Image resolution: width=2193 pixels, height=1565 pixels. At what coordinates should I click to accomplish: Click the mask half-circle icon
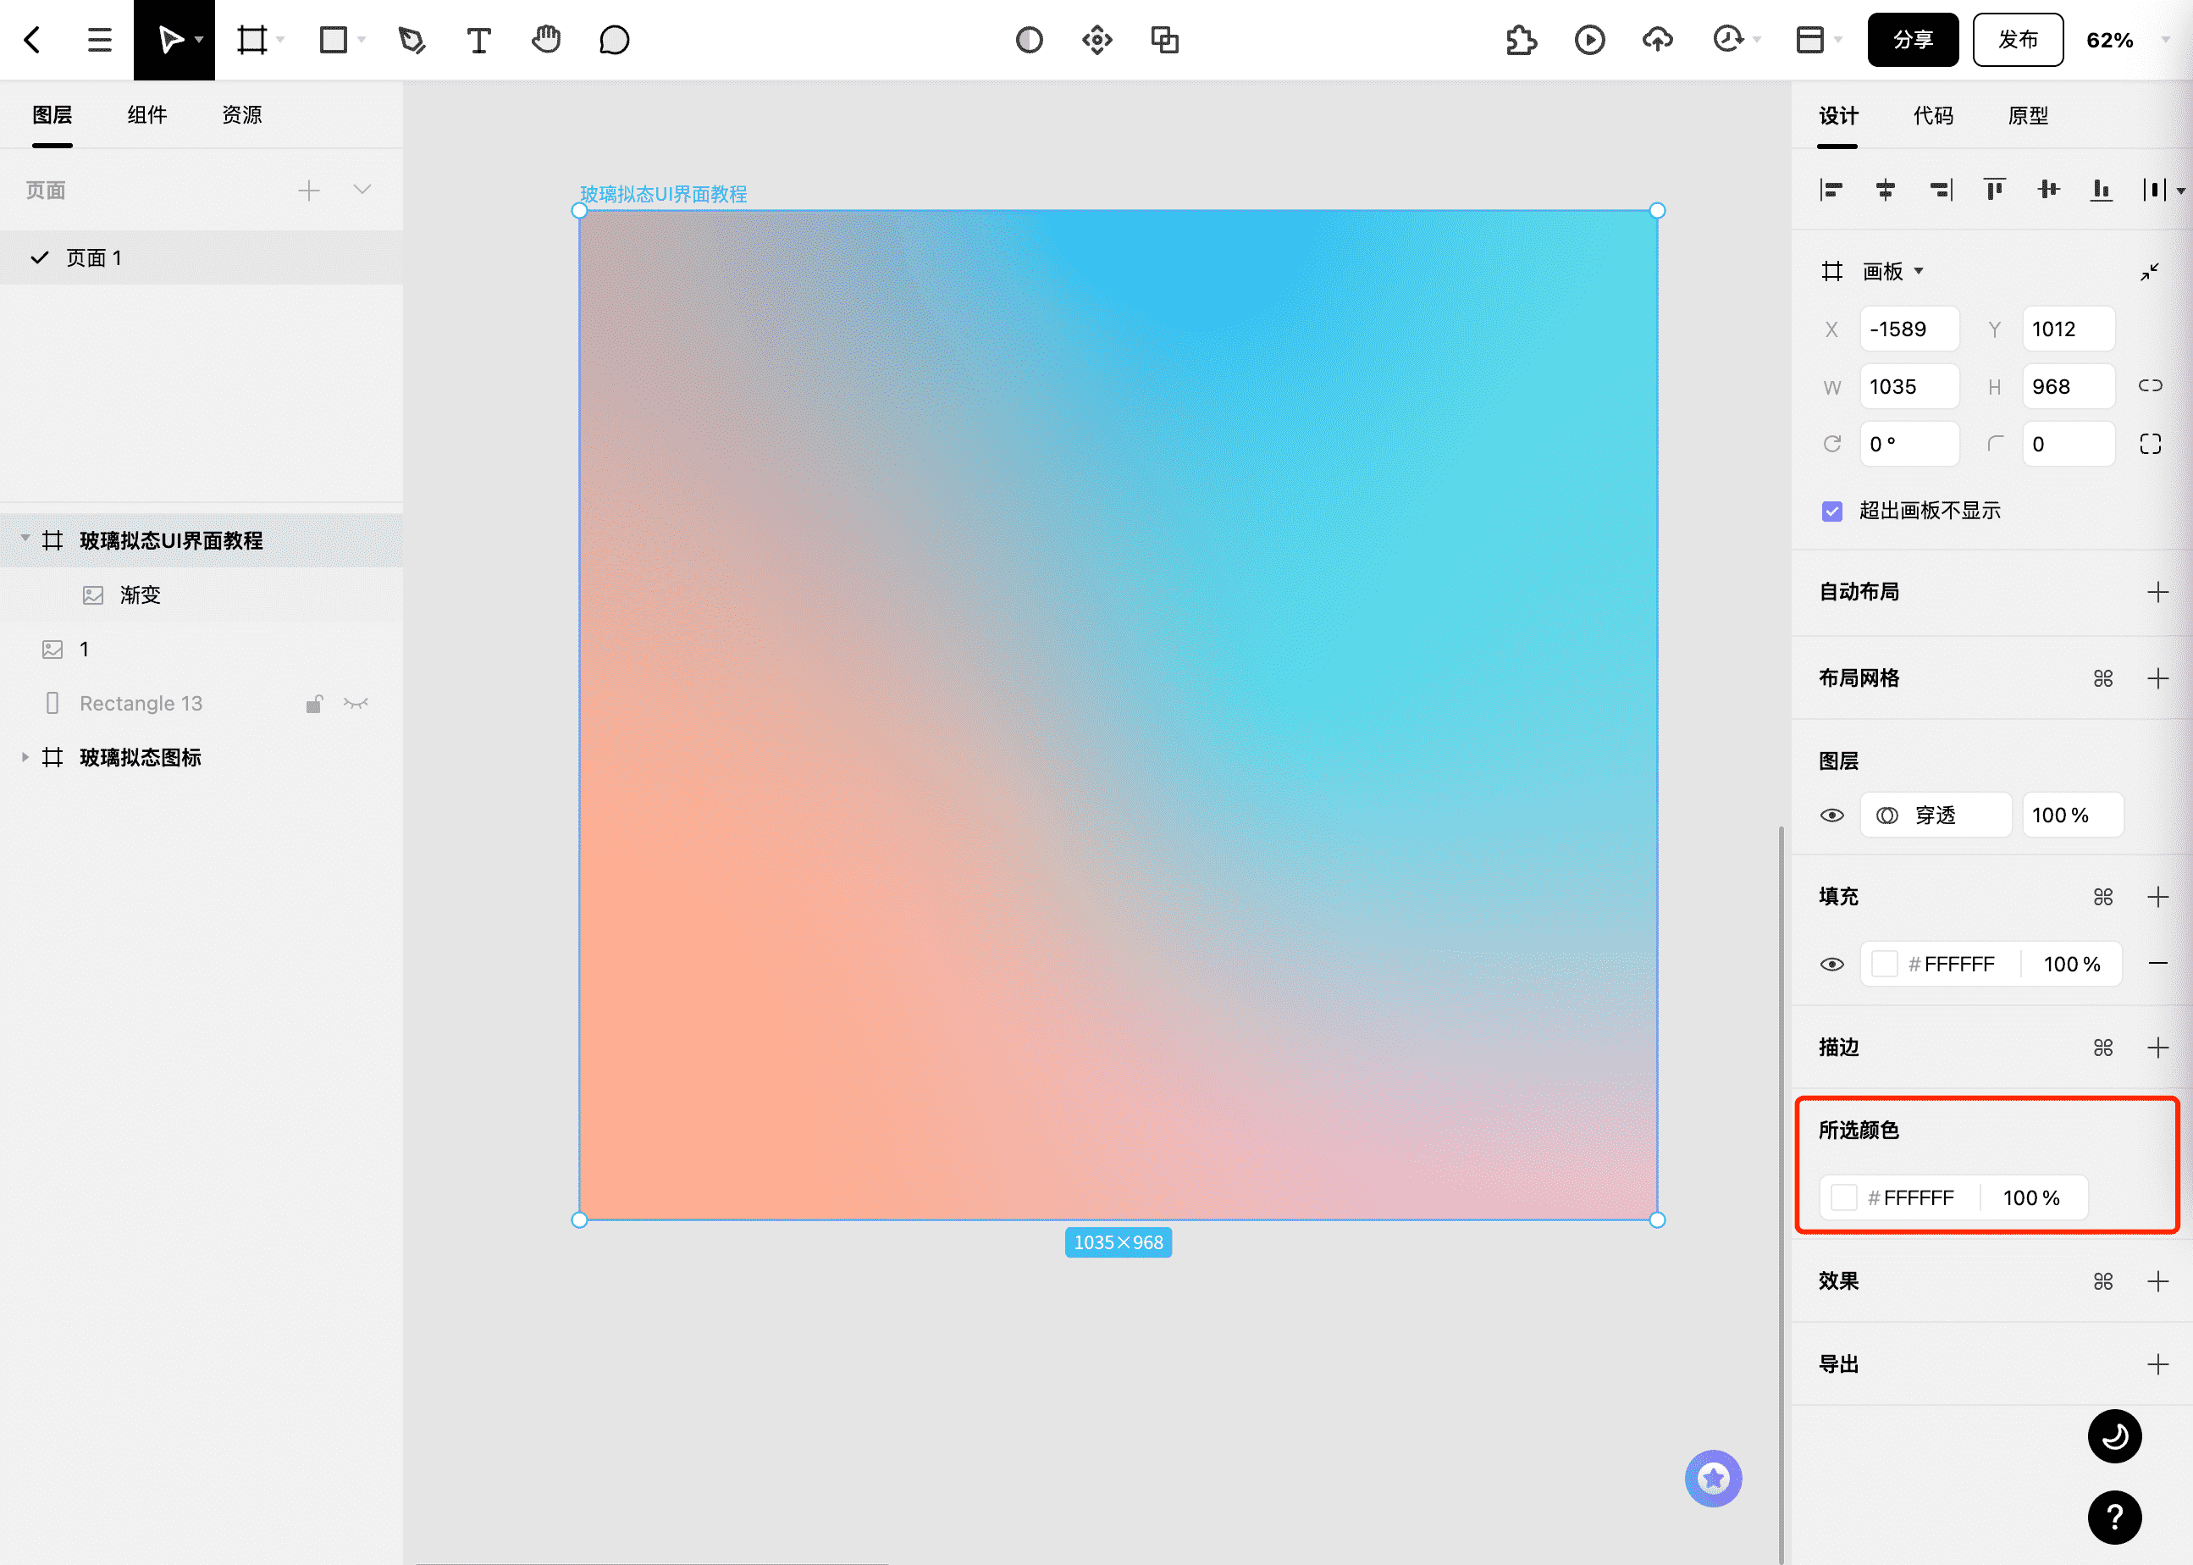[x=1029, y=40]
